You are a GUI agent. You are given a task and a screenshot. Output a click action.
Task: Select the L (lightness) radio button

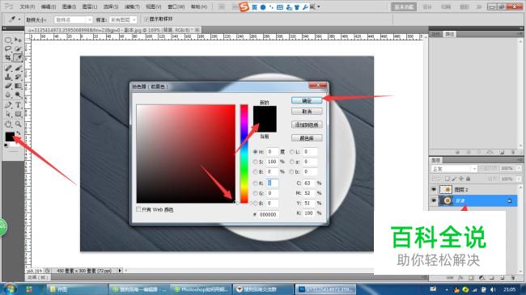(x=292, y=152)
